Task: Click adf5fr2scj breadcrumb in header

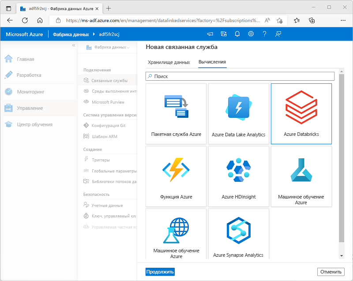Action: (109, 34)
